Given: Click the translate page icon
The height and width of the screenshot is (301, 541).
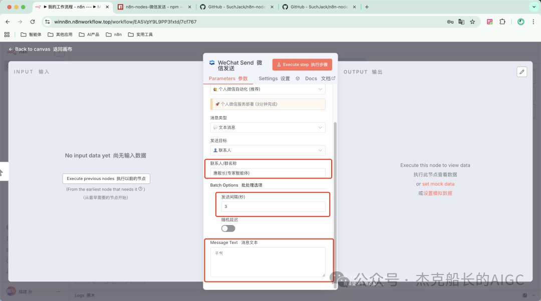Looking at the screenshot, I should coord(461,21).
